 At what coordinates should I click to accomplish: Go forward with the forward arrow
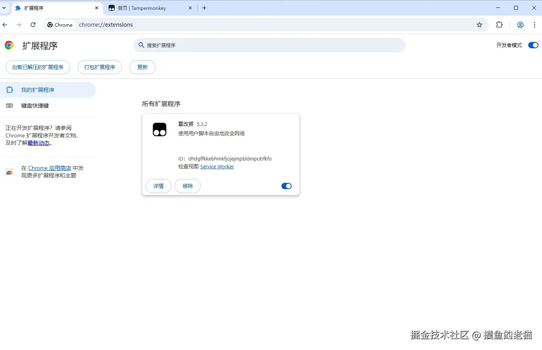pyautogui.click(x=19, y=25)
